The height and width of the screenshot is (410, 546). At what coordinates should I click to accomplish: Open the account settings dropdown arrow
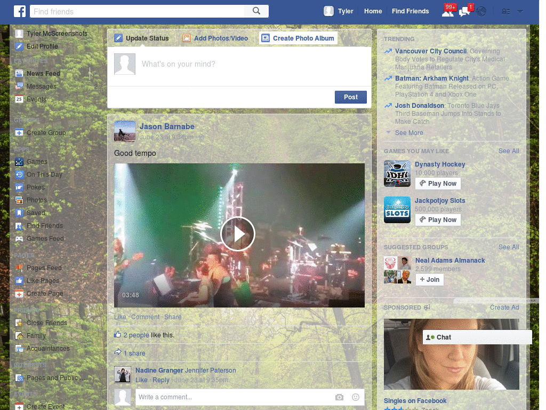tap(520, 11)
